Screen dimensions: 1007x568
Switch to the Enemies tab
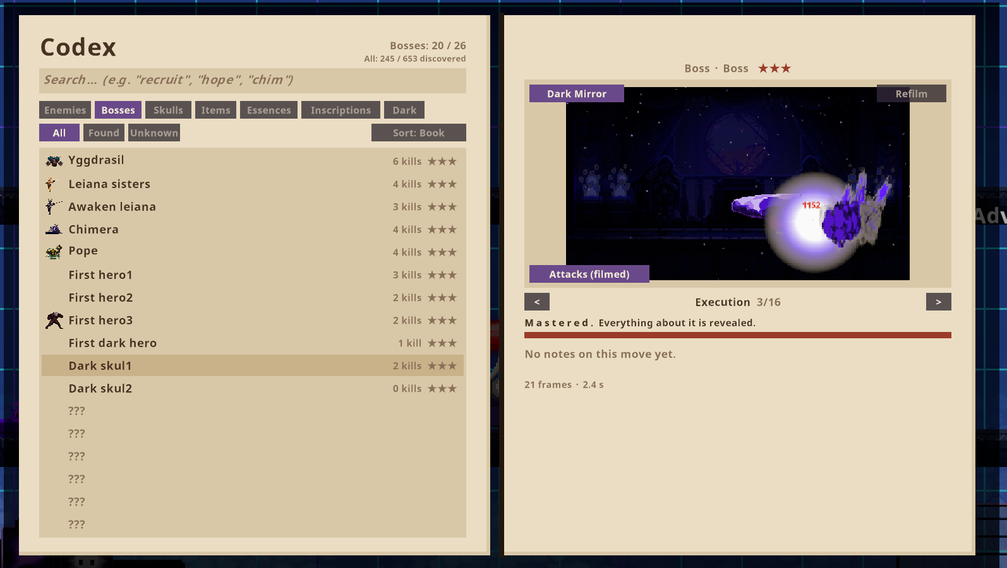65,110
